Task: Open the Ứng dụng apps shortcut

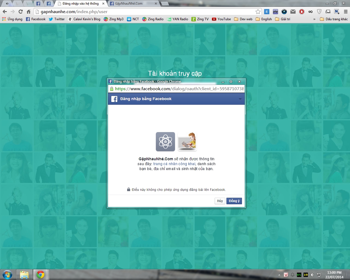Action: 12,19
